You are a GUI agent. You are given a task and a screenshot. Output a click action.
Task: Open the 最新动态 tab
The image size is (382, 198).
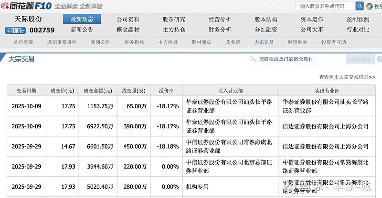(x=82, y=19)
